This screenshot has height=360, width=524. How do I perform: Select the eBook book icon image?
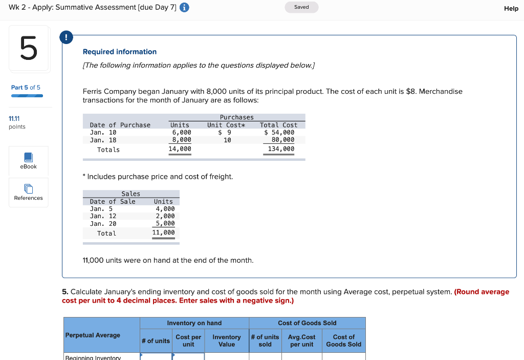tap(28, 158)
